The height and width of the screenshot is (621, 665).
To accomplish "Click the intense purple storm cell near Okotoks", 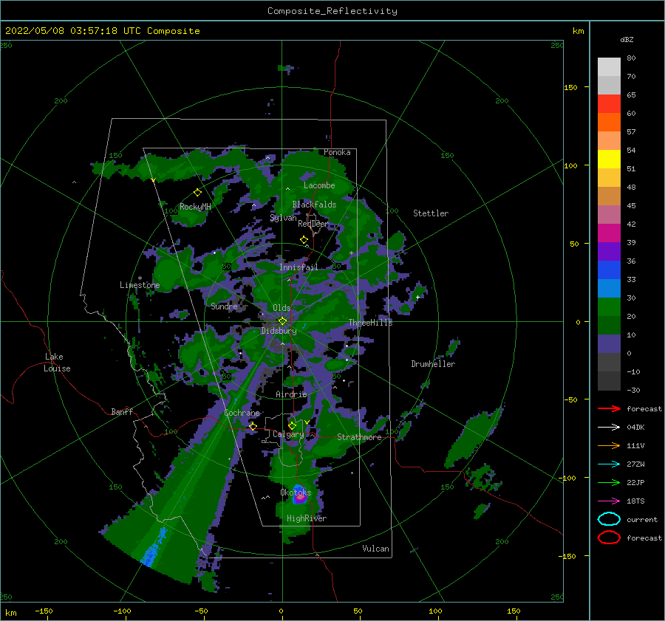I will (300, 497).
